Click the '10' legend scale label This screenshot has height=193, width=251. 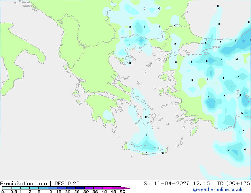[x=49, y=191]
